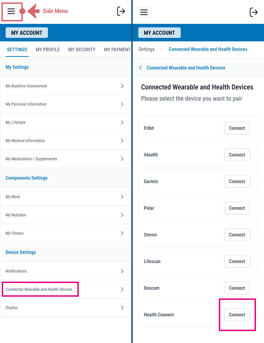This screenshot has width=264, height=343.
Task: Click back chevron beside Connected Wearable and Health Devices
Action: (x=141, y=68)
